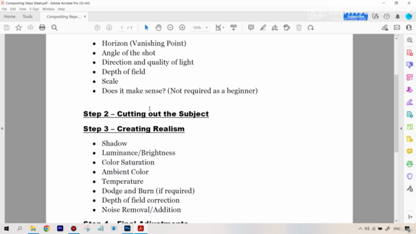Rotate the page with rotate icon
Screen dimensions: 416x234
tap(311, 27)
